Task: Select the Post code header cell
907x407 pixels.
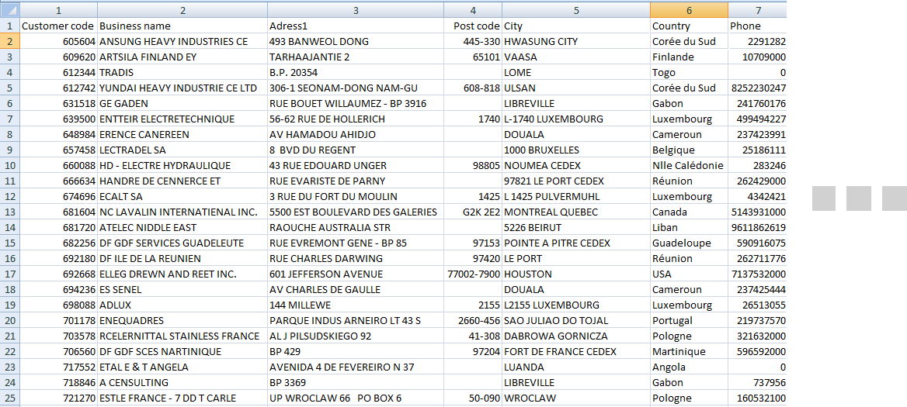Action: pyautogui.click(x=473, y=26)
